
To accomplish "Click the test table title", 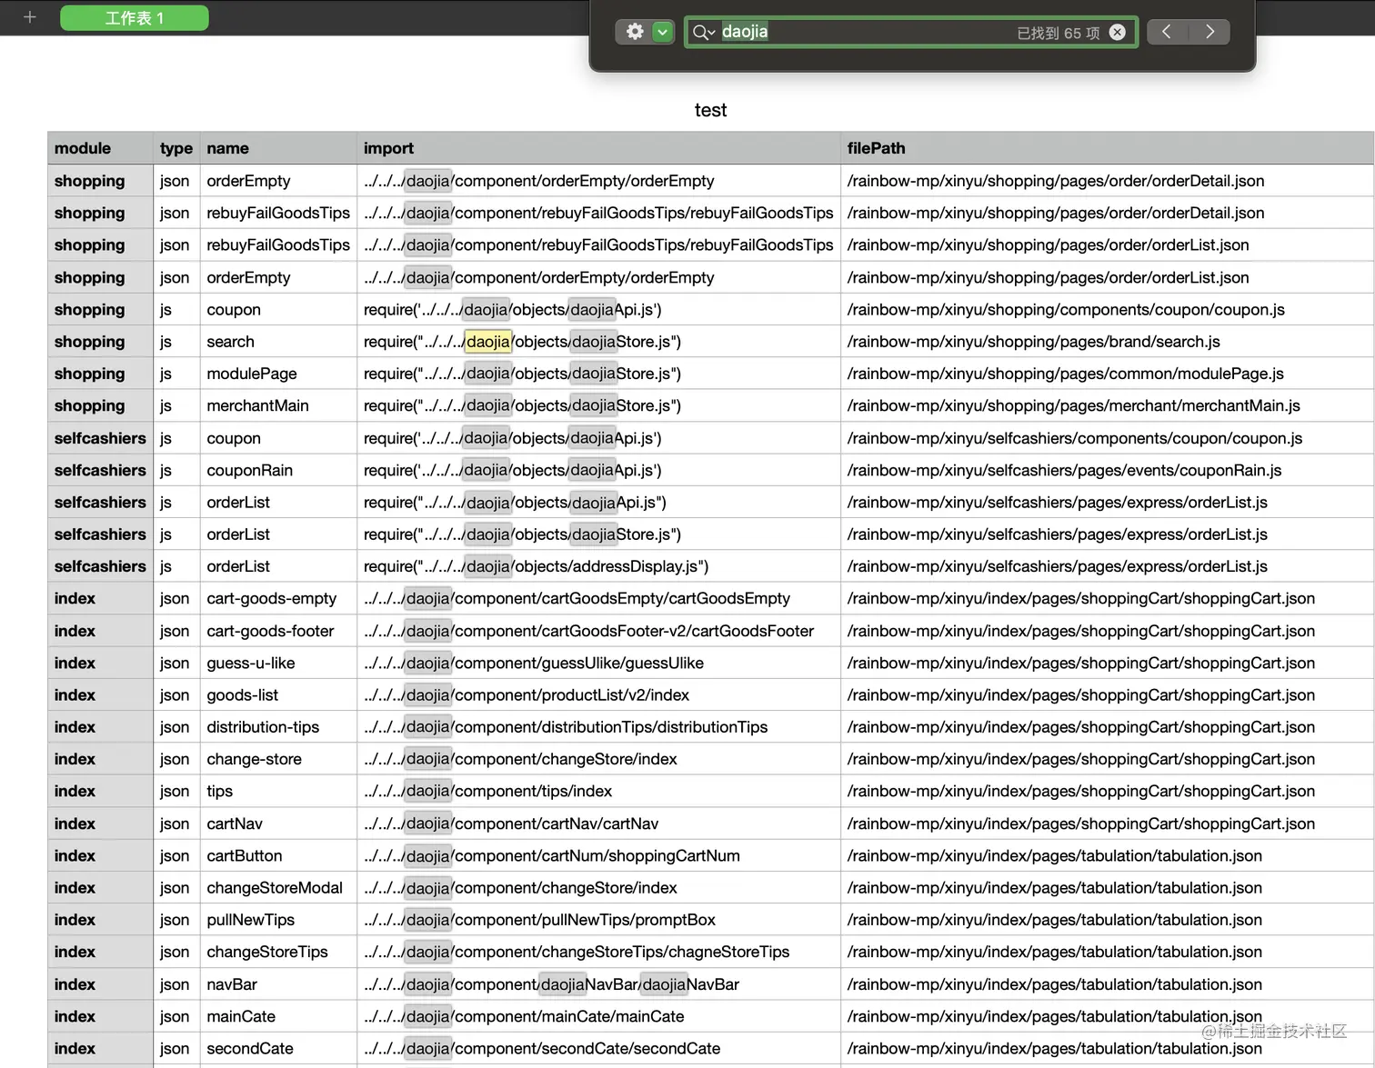I will pos(710,110).
